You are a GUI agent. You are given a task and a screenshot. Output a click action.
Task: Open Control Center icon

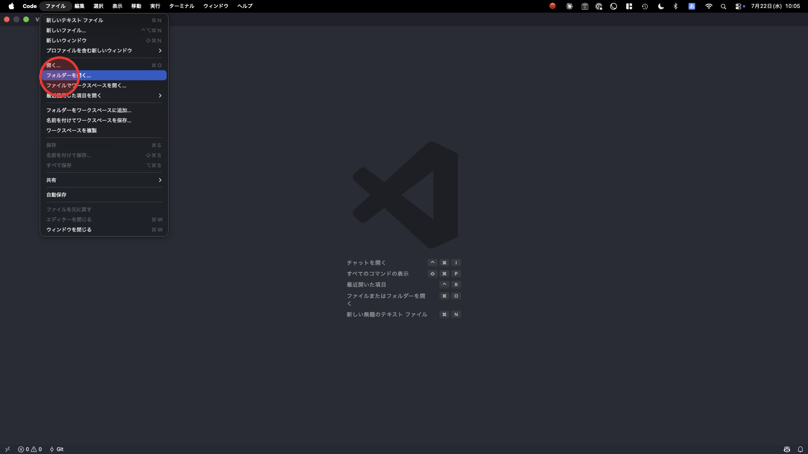[739, 6]
